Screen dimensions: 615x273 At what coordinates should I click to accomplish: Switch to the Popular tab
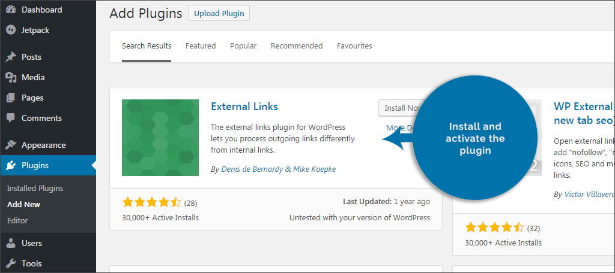tap(243, 46)
